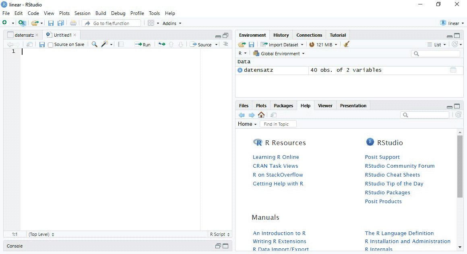
Task: Click the Help search box
Action: point(424,115)
